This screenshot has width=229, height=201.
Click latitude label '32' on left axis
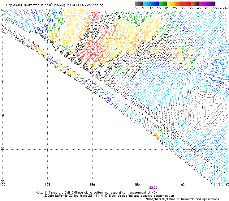coord(2,149)
